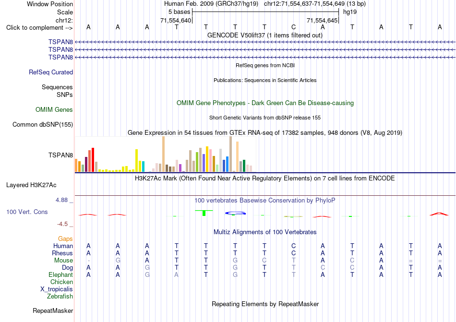
Task: Click the GENCODE V50lift37 track title
Action: pos(265,35)
